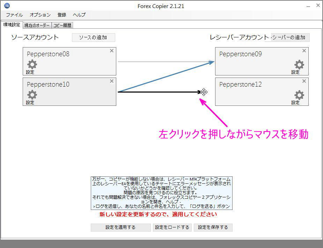Remove Pepperstone08 with its X icon

click(x=112, y=51)
